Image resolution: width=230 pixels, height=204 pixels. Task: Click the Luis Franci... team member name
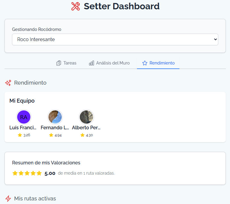click(x=23, y=128)
